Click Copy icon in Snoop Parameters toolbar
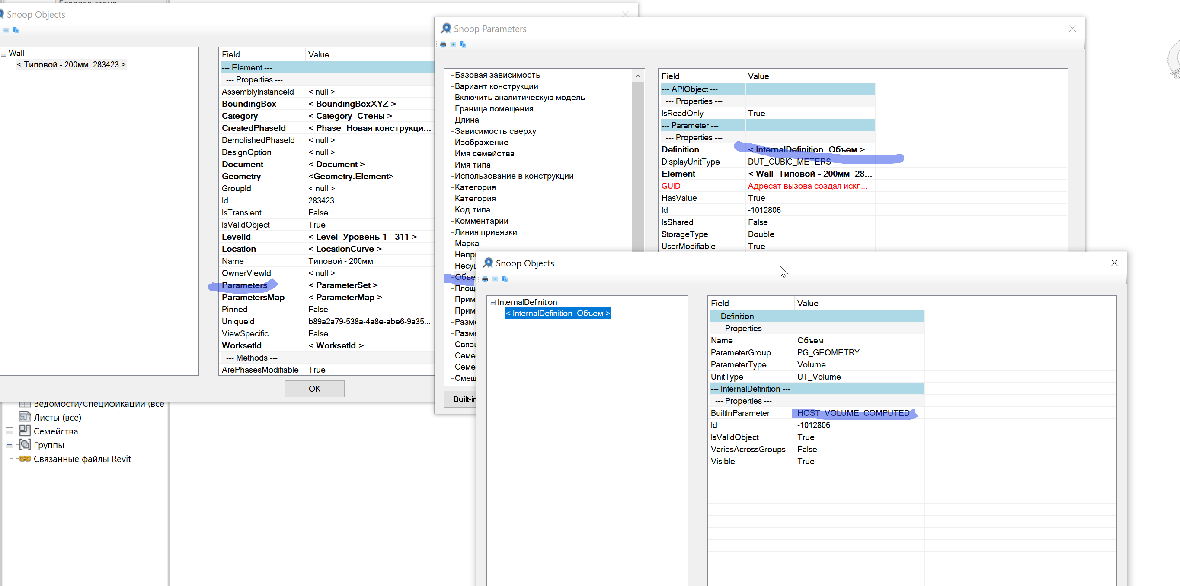Viewport: 1180px width, 586px height. (x=463, y=44)
